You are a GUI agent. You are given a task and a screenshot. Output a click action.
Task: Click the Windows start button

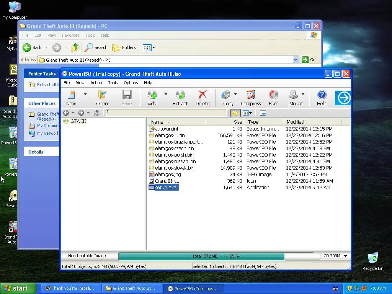(18, 288)
